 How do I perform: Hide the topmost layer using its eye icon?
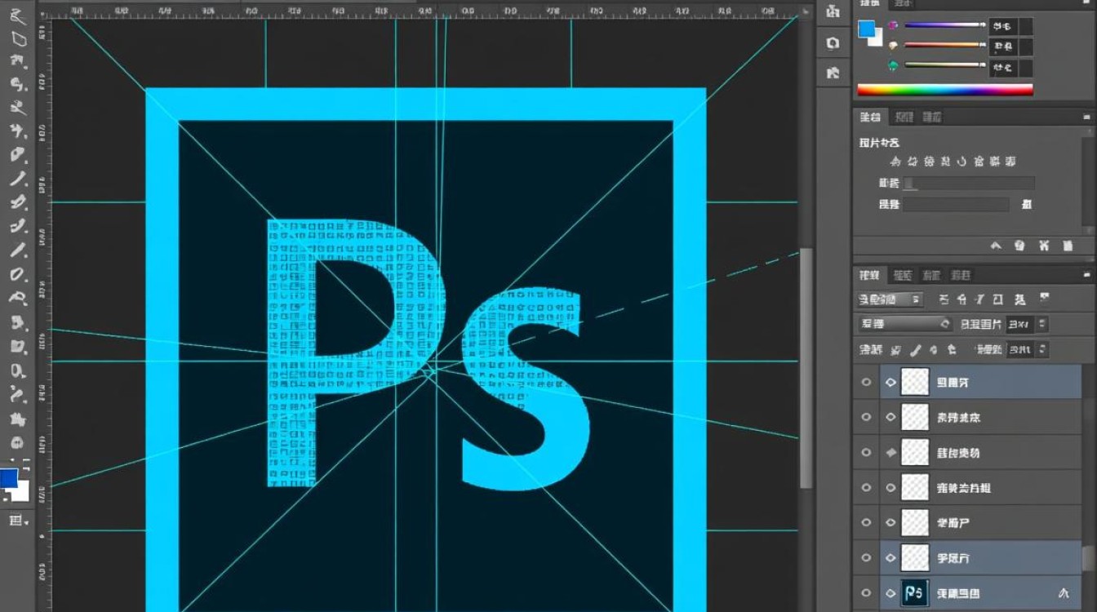[x=866, y=382]
